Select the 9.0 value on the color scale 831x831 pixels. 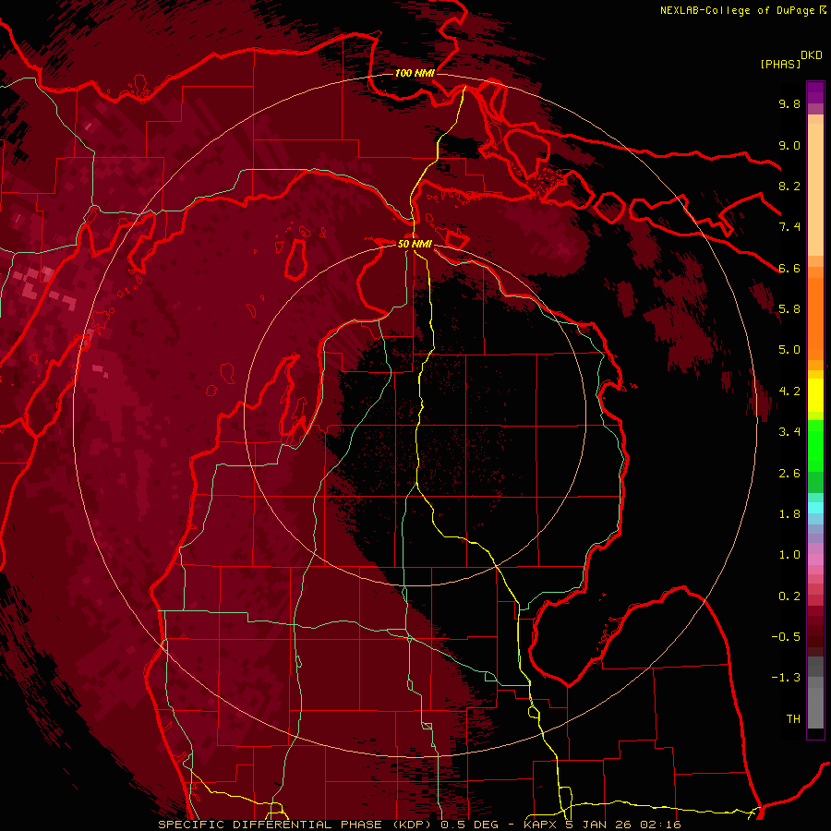[x=789, y=145]
